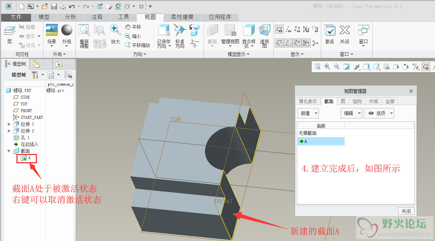The image size is (435, 241).
Task: Open the 文件 menu
Action: pos(16,17)
